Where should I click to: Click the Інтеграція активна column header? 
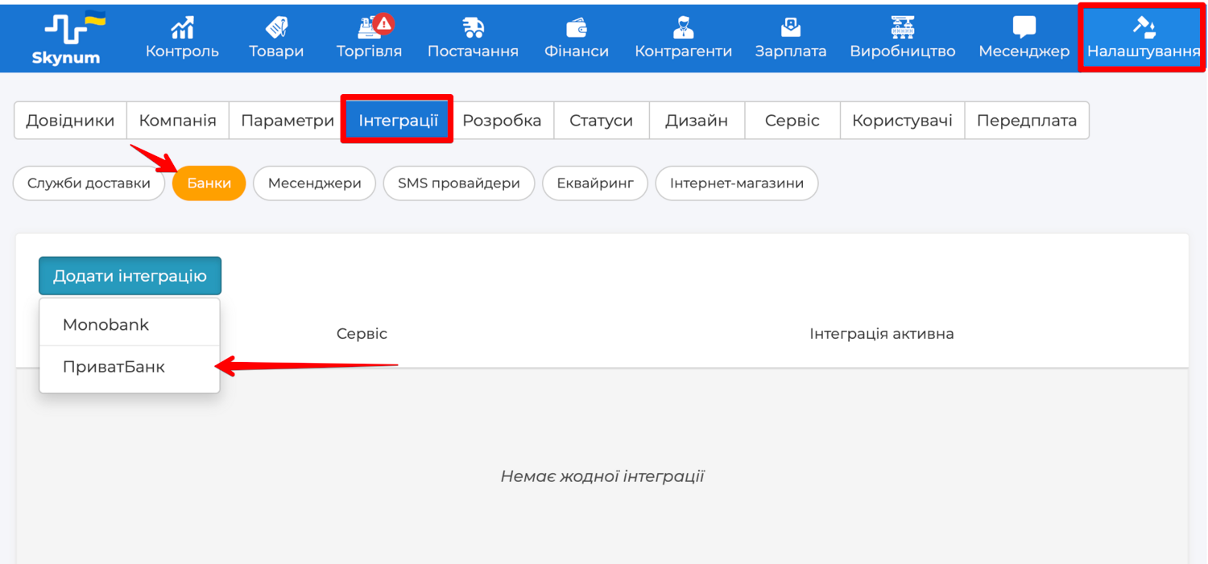pyautogui.click(x=881, y=334)
